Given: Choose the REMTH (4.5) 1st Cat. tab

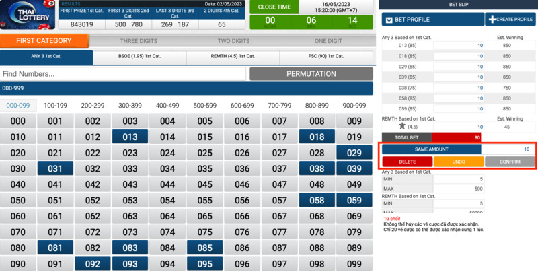Looking at the screenshot, I should (233, 58).
